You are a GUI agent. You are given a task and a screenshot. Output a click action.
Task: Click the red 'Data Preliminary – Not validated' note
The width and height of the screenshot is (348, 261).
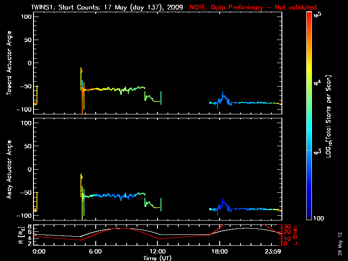(x=264, y=7)
